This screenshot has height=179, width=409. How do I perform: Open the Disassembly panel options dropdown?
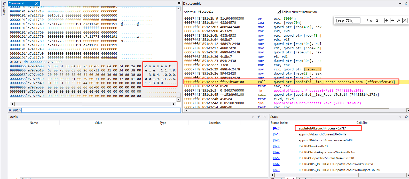400,4
